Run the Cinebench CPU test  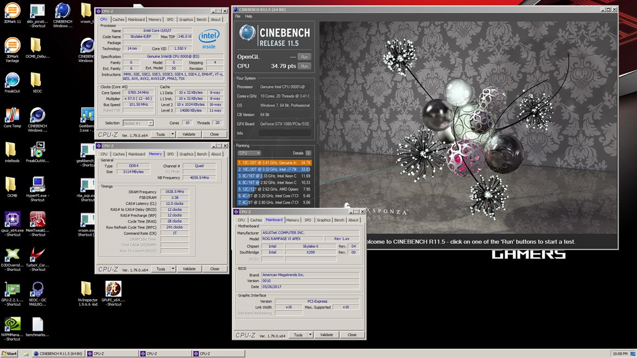tap(304, 66)
